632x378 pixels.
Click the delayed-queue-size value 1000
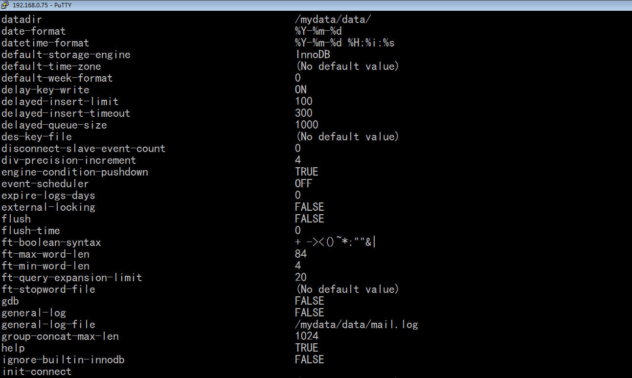[x=307, y=125]
